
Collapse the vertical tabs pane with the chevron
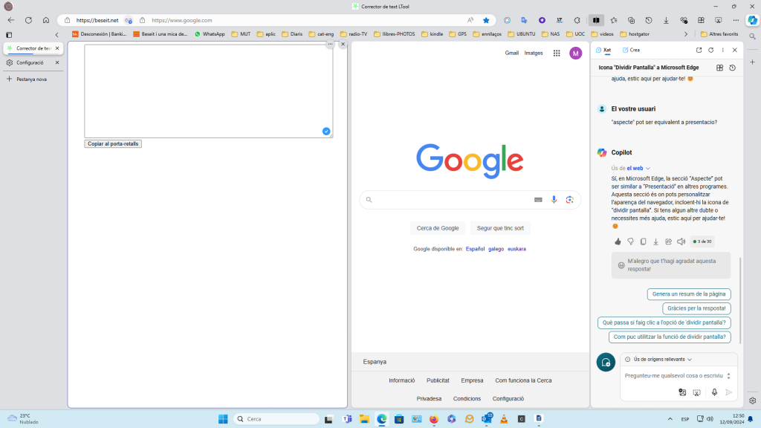point(57,34)
